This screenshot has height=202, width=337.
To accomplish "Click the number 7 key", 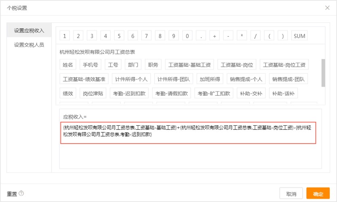I will click(x=147, y=36).
